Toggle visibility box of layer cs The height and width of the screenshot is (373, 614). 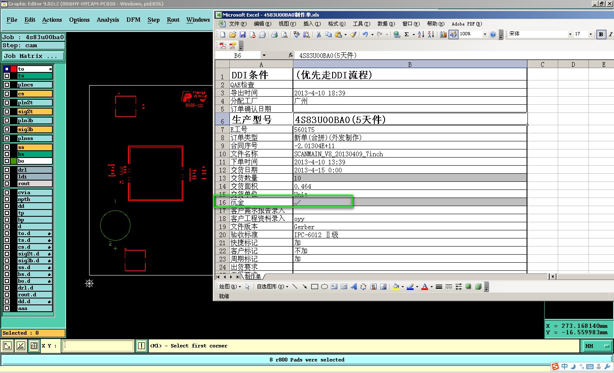pyautogui.click(x=7, y=94)
